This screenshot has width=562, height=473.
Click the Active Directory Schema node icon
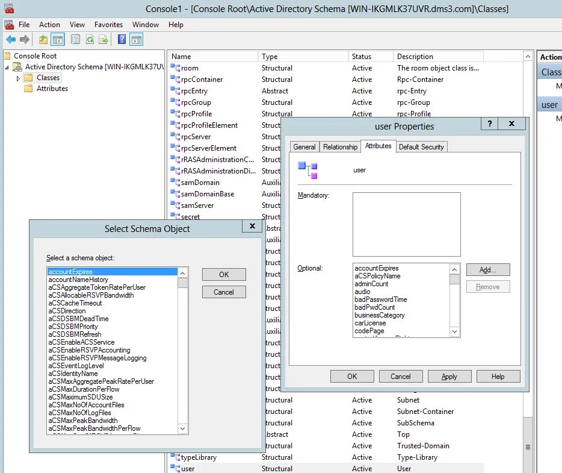[x=17, y=67]
